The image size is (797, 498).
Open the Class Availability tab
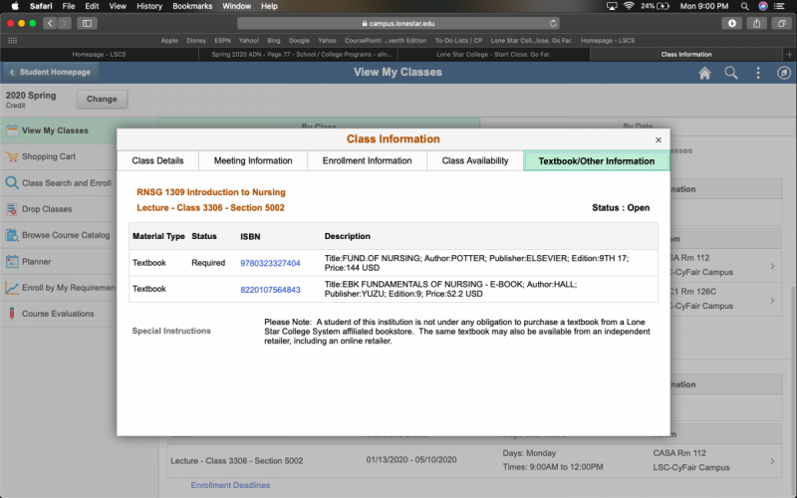click(475, 160)
